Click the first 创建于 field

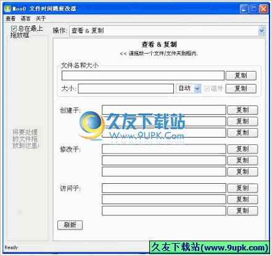[x=164, y=110]
